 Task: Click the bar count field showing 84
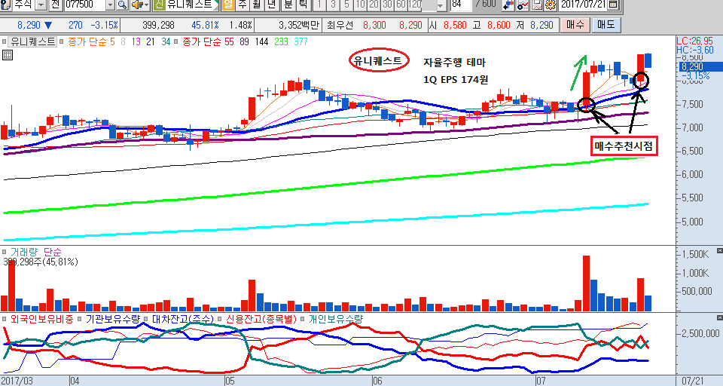461,5
